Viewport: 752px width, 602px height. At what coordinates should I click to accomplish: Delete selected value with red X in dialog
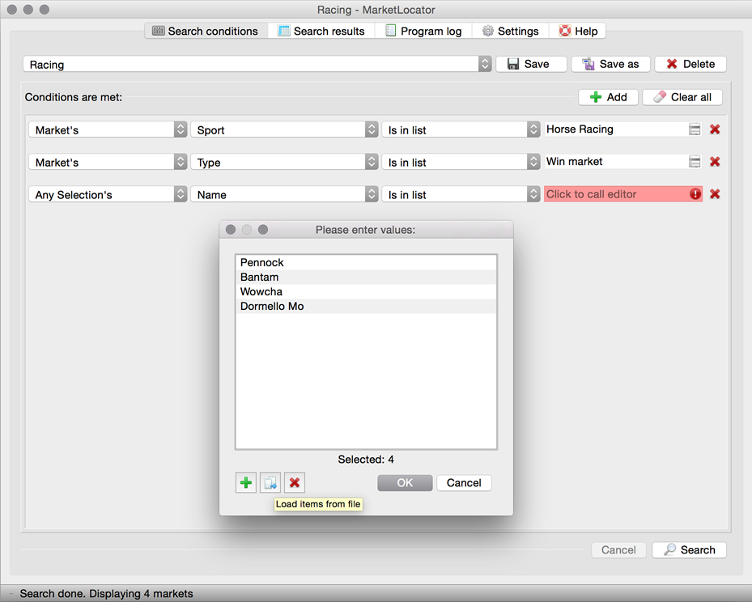click(x=295, y=482)
